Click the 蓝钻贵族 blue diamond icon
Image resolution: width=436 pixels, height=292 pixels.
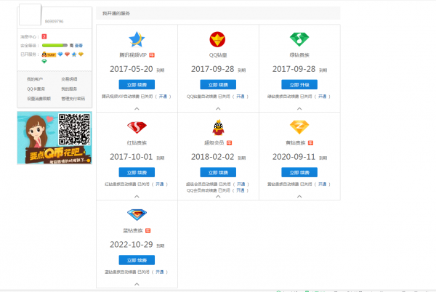coord(137,215)
